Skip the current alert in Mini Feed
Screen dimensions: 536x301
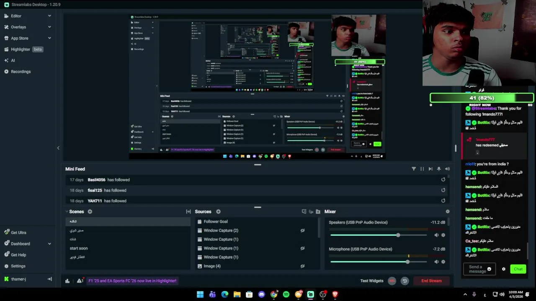(430, 169)
